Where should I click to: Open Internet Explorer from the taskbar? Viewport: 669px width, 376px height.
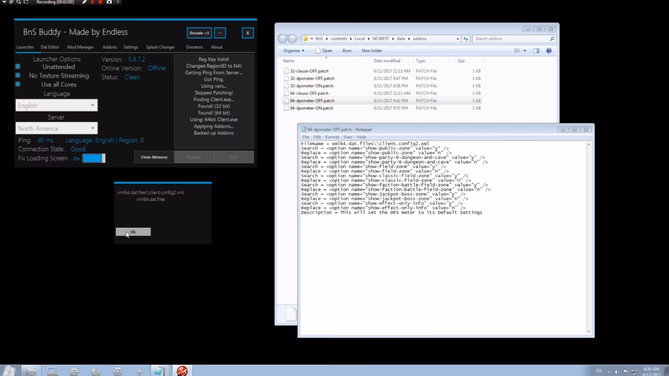click(74, 371)
